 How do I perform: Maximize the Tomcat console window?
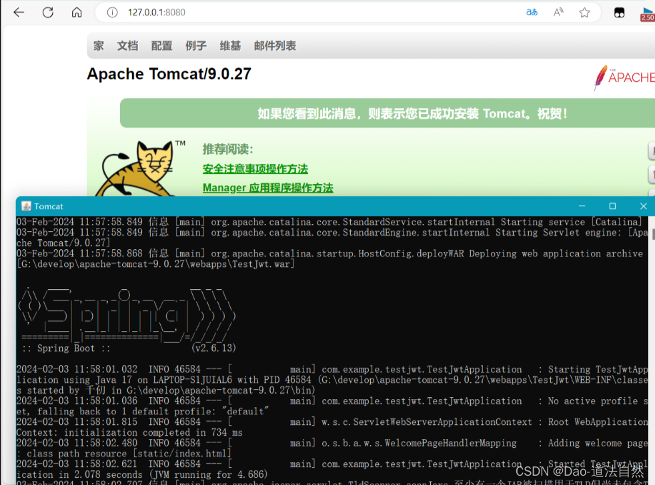[x=612, y=206]
